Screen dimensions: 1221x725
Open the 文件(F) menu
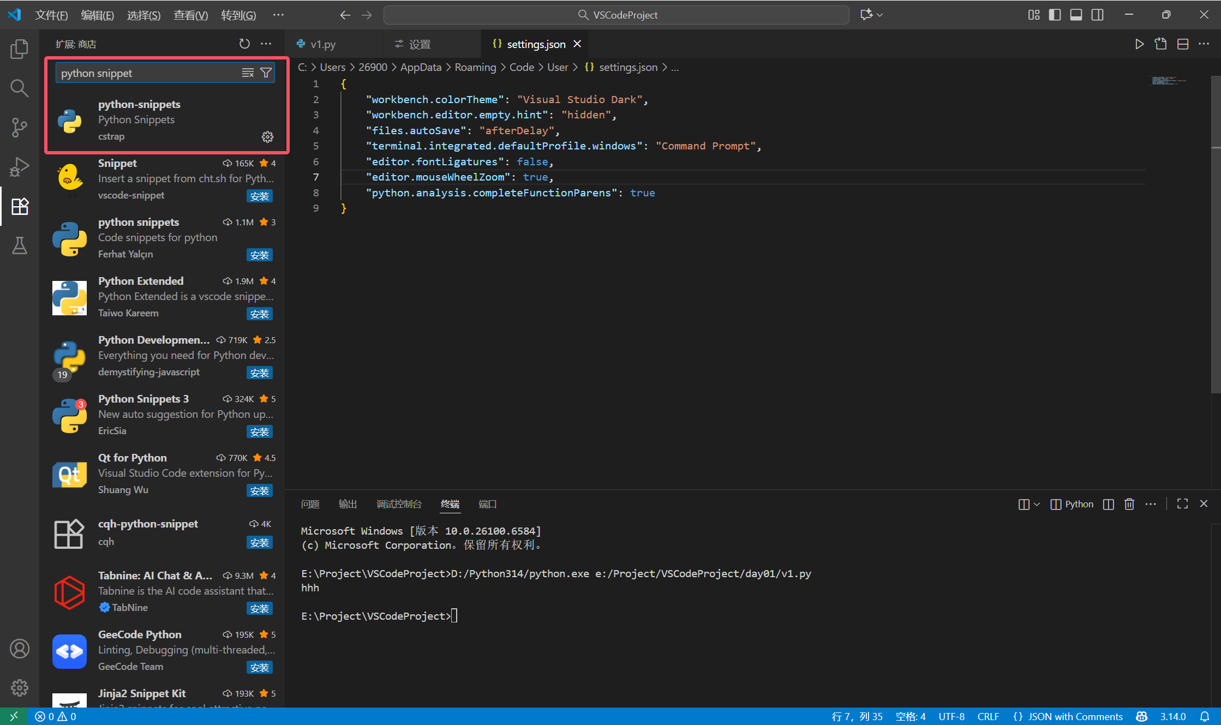tap(51, 15)
